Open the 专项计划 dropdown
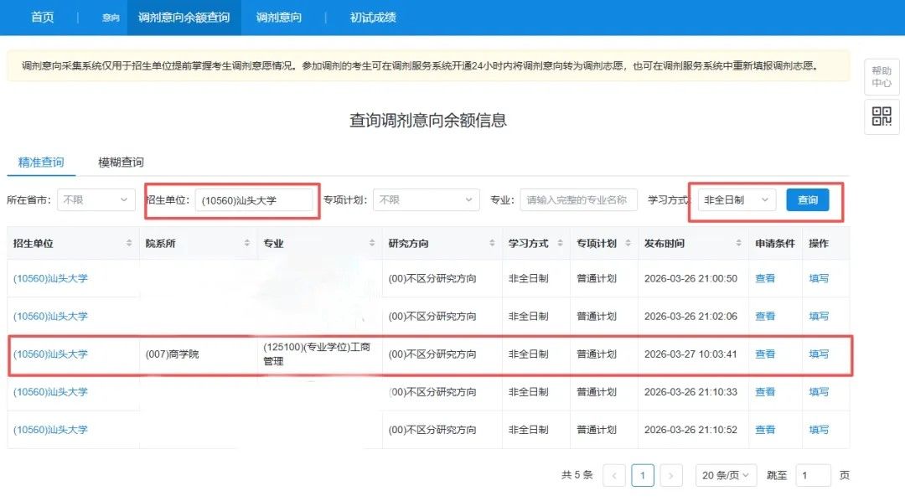905x501 pixels. pyautogui.click(x=425, y=200)
